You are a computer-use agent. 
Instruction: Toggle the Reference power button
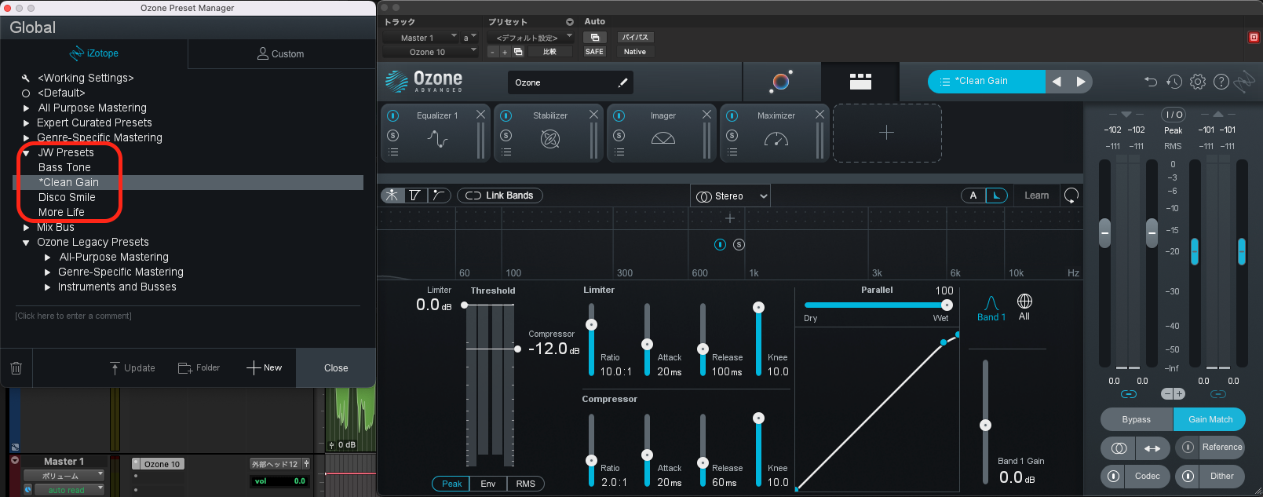click(1188, 448)
